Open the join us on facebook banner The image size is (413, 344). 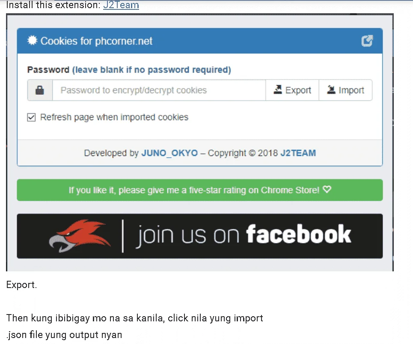(x=199, y=236)
